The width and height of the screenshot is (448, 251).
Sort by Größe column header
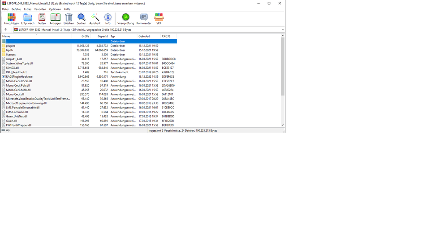[x=81, y=36]
